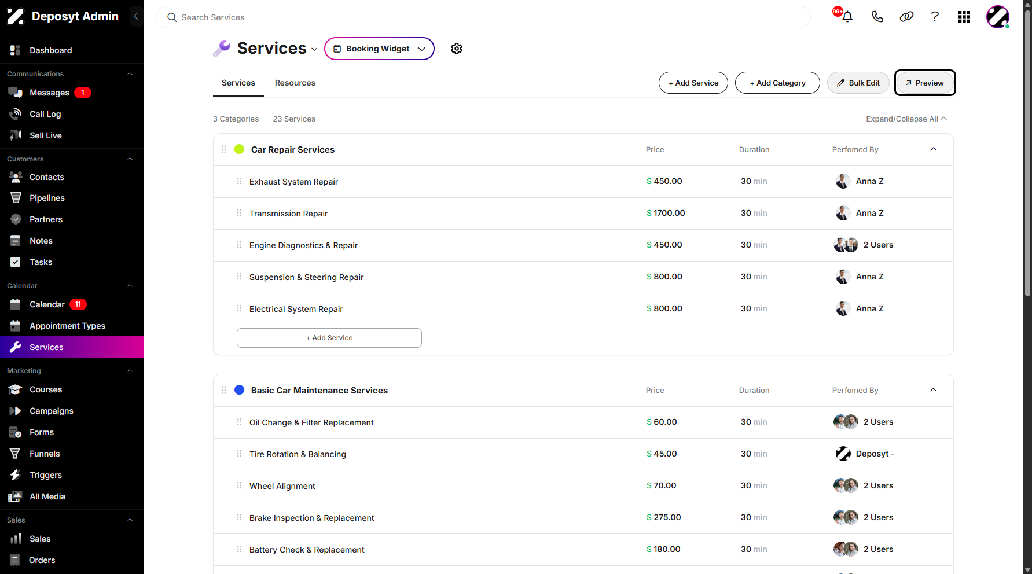Open the Services title dropdown chevron
The height and width of the screenshot is (574, 1032).
pyautogui.click(x=314, y=49)
